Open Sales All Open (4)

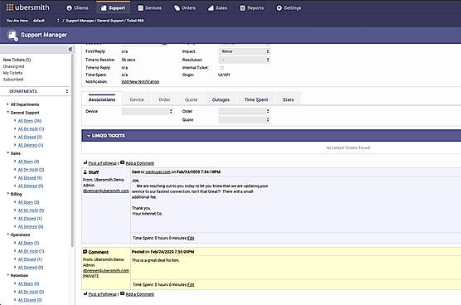[28, 162]
